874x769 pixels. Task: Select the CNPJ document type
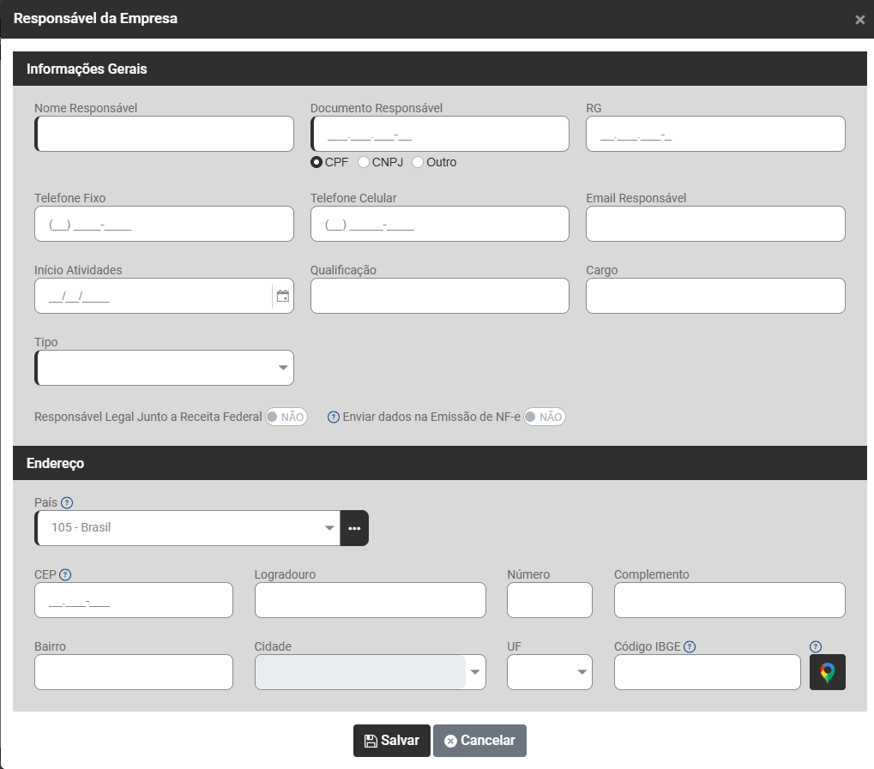[364, 162]
